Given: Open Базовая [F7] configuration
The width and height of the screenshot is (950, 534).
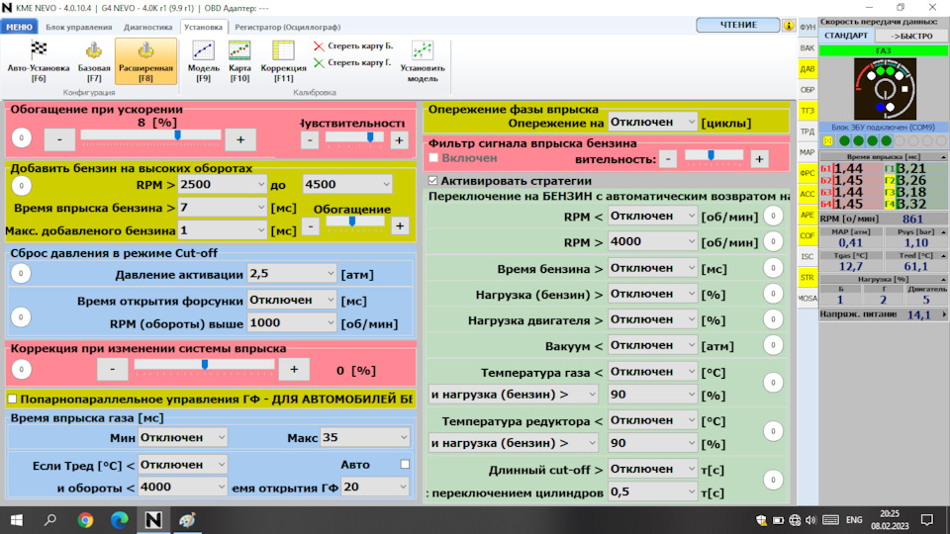Looking at the screenshot, I should [94, 61].
